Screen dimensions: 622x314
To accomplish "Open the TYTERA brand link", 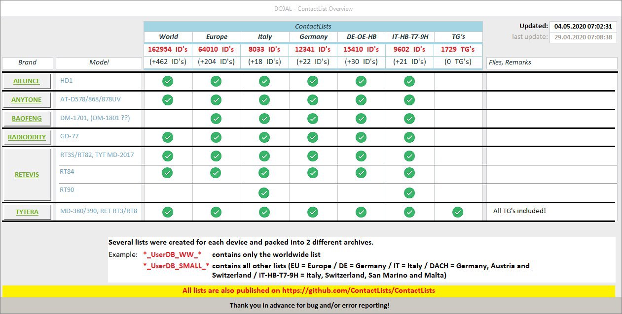I will click(27, 212).
